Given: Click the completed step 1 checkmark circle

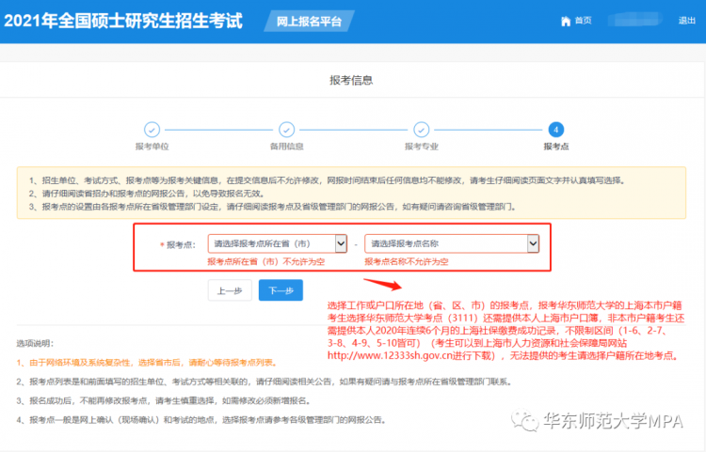Looking at the screenshot, I should pyautogui.click(x=152, y=130).
